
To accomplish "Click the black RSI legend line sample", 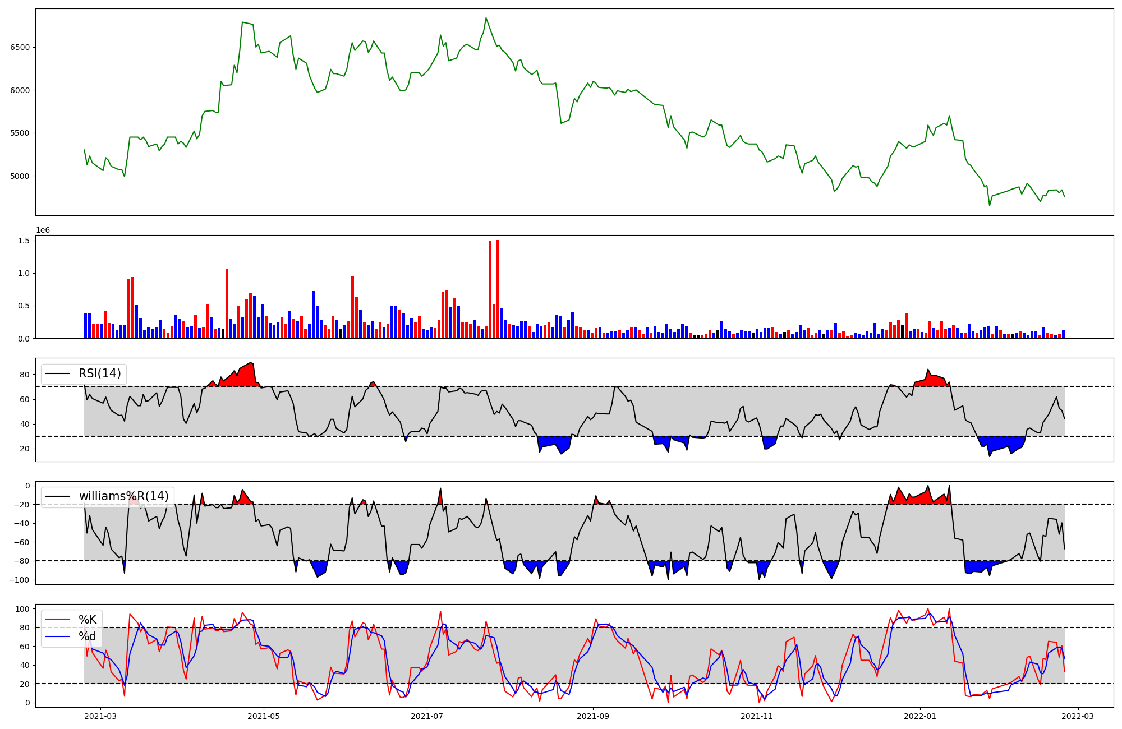I will (58, 373).
